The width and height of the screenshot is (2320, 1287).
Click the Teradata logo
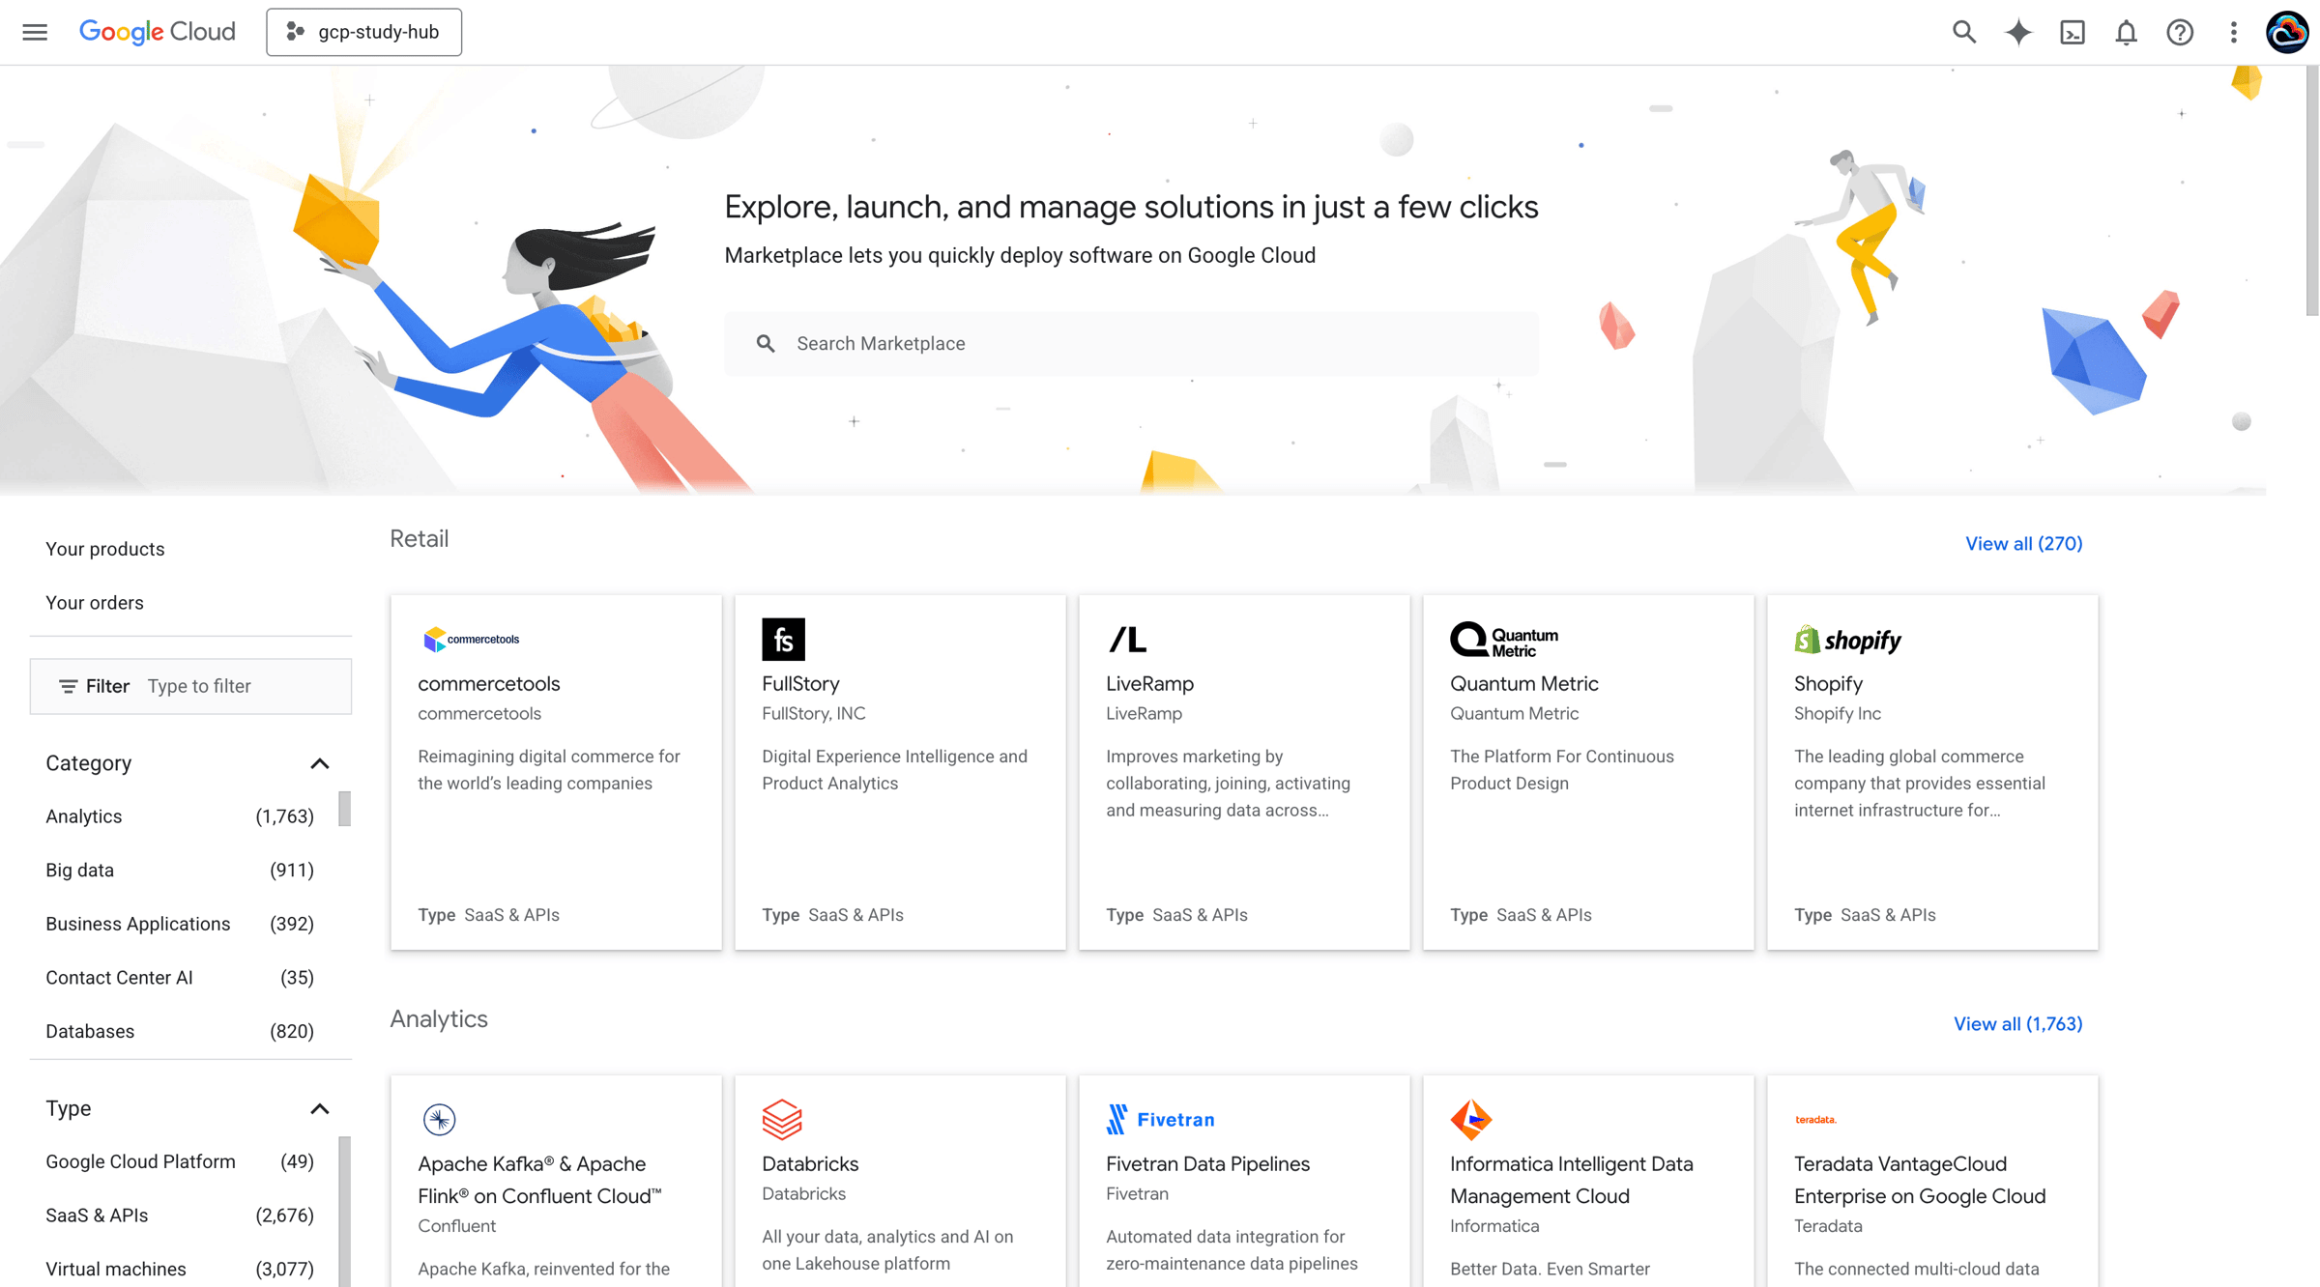[1815, 1119]
